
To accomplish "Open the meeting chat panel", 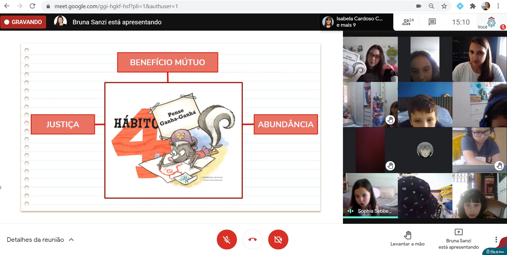I will pos(432,22).
